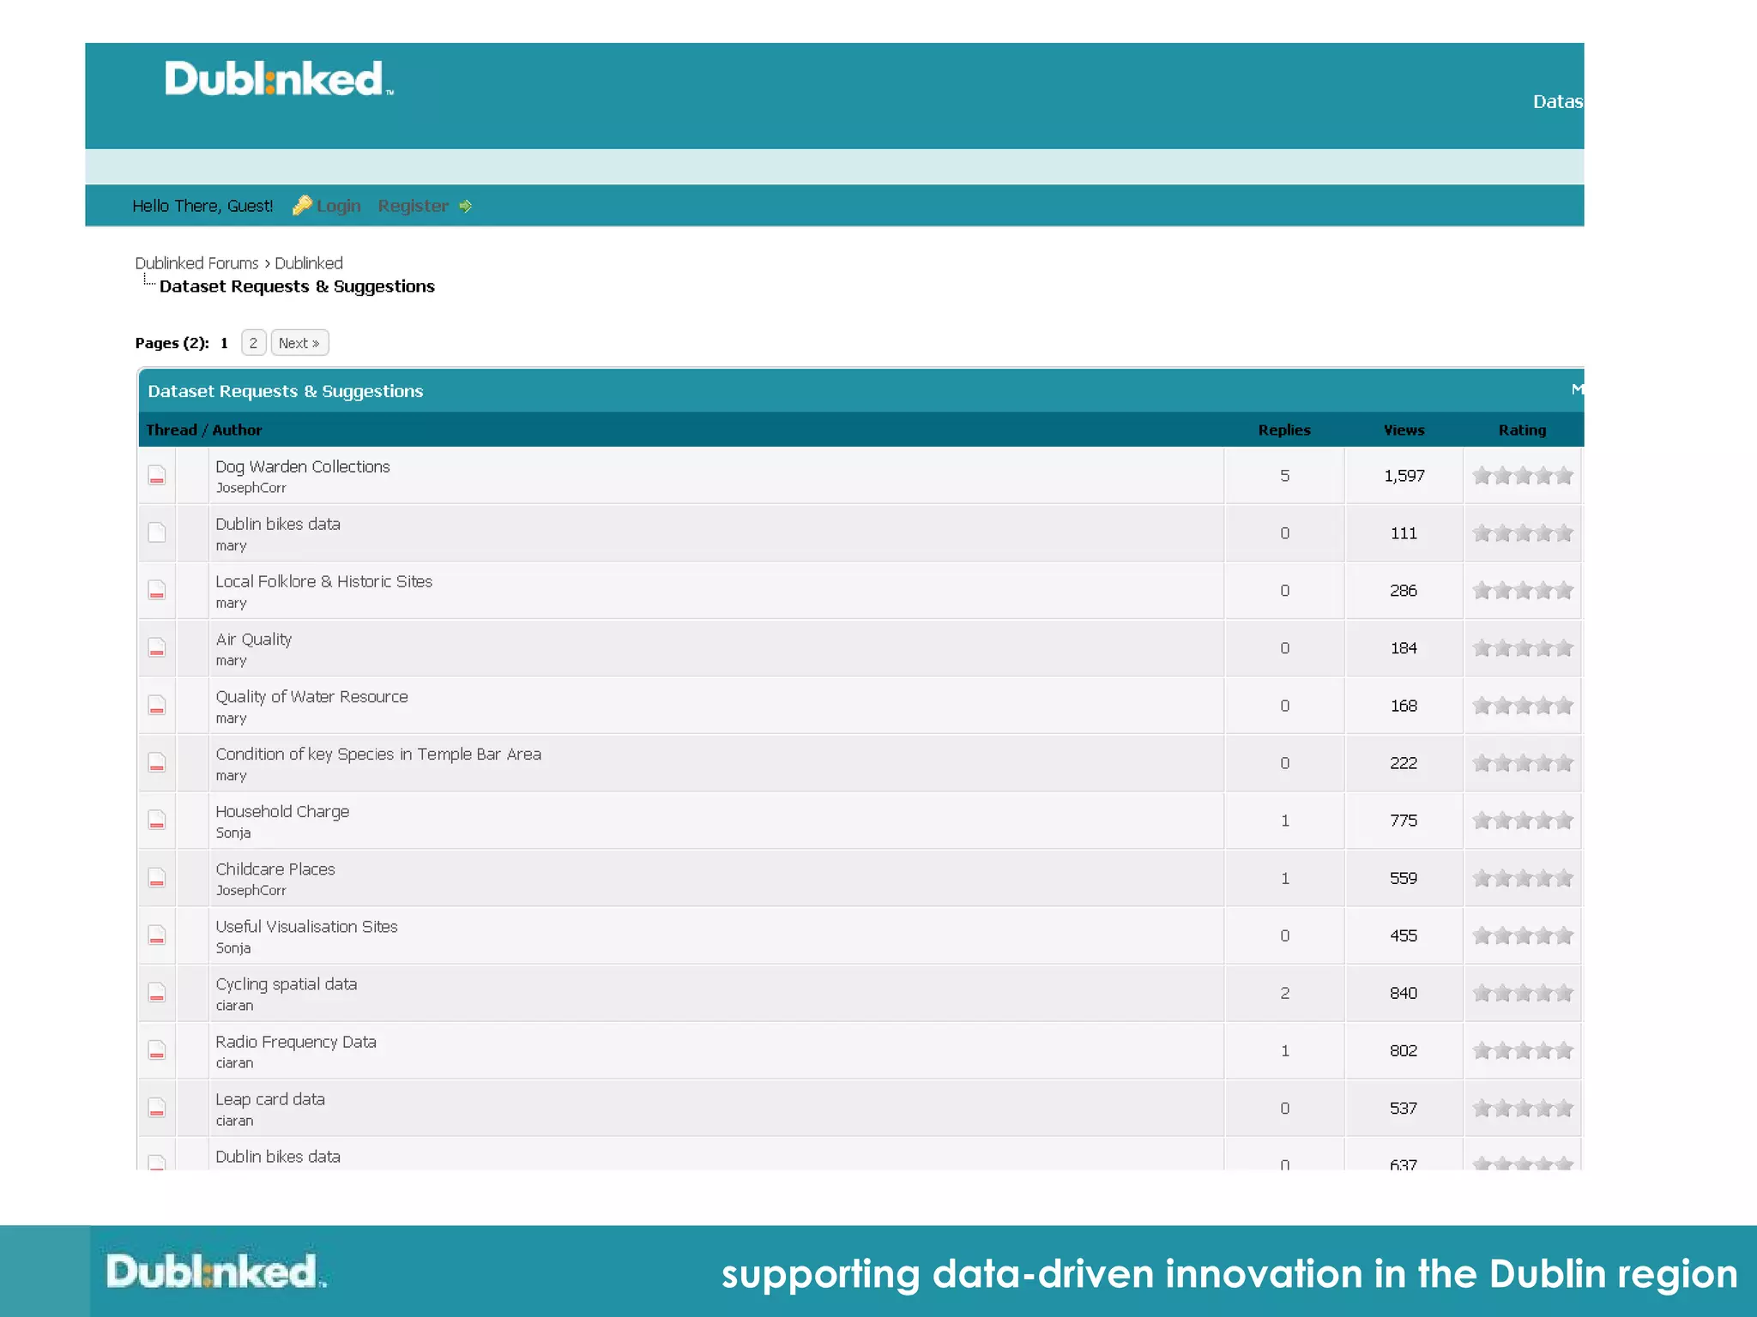The image size is (1757, 1317).
Task: Rate the Childcare Places thread stars
Action: 1523,878
